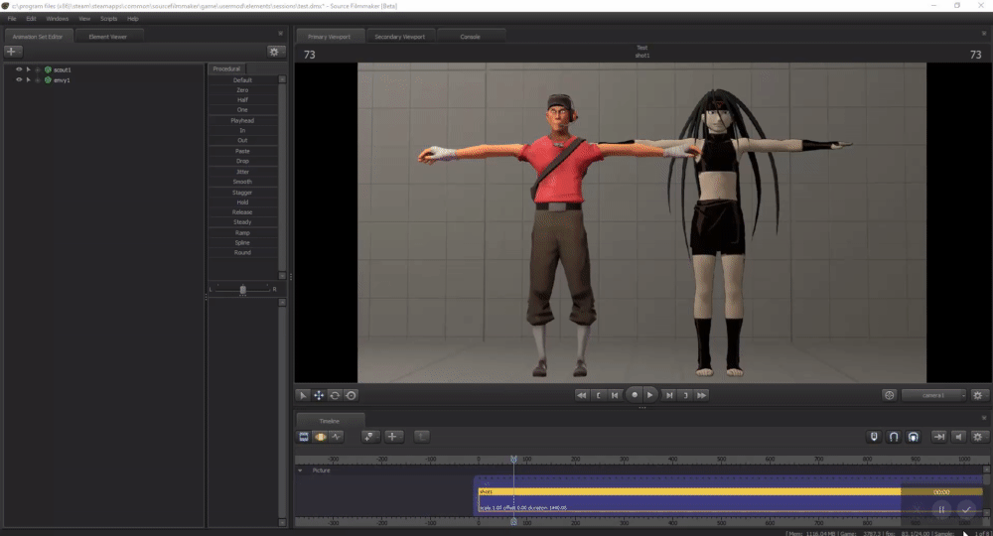Hide scout1 using its eye icon
The image size is (993, 536).
click(x=18, y=69)
